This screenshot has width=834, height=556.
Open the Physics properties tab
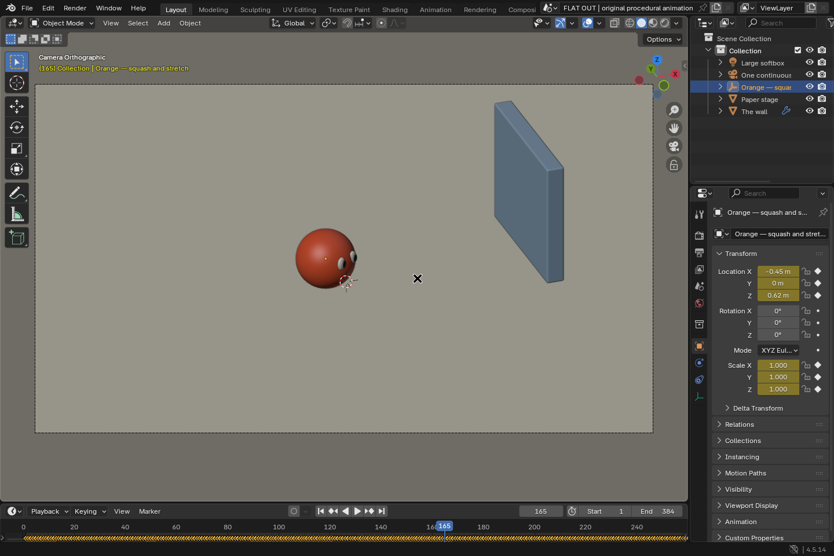click(700, 363)
